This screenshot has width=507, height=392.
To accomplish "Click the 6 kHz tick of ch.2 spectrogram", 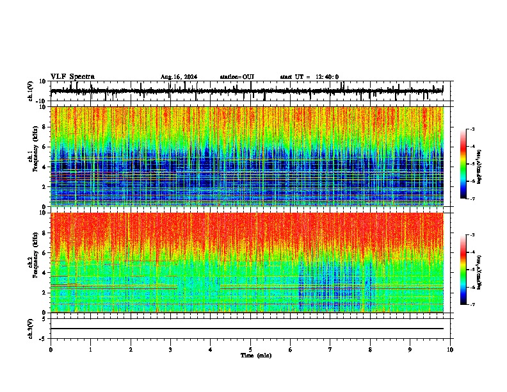I will point(44,253).
